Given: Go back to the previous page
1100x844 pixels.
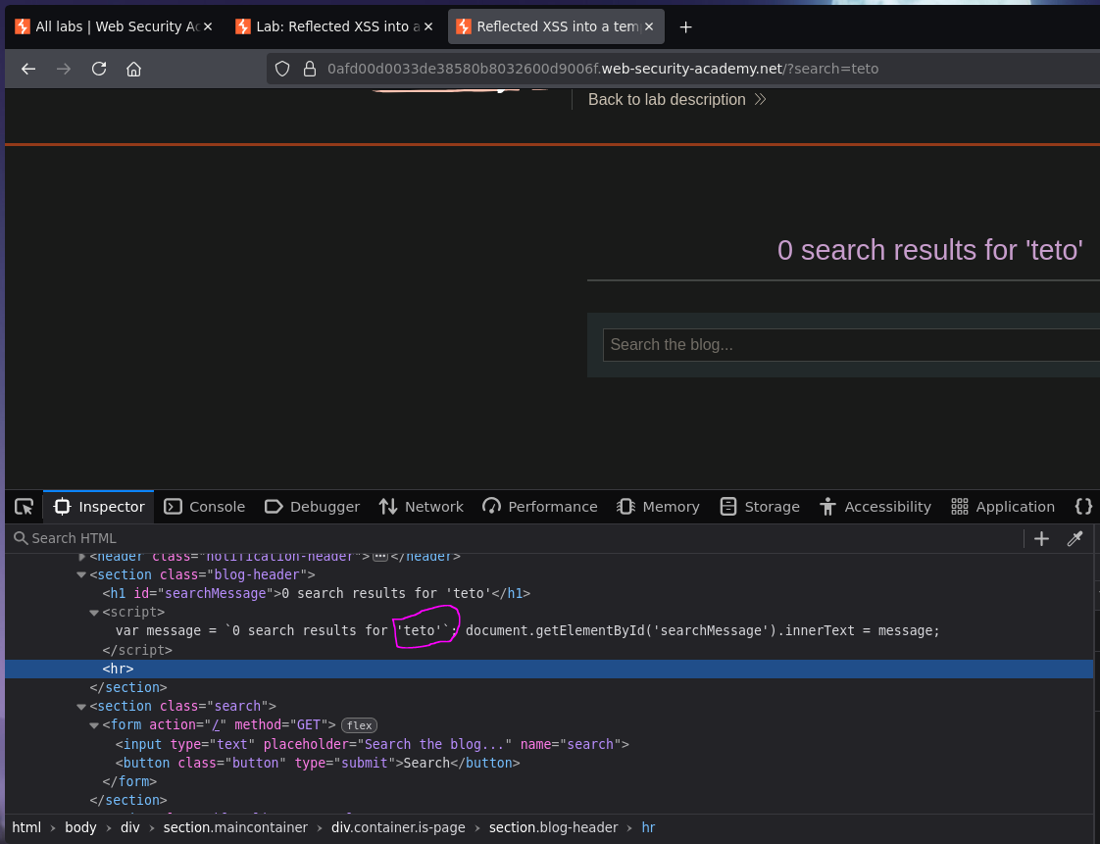Looking at the screenshot, I should [28, 69].
